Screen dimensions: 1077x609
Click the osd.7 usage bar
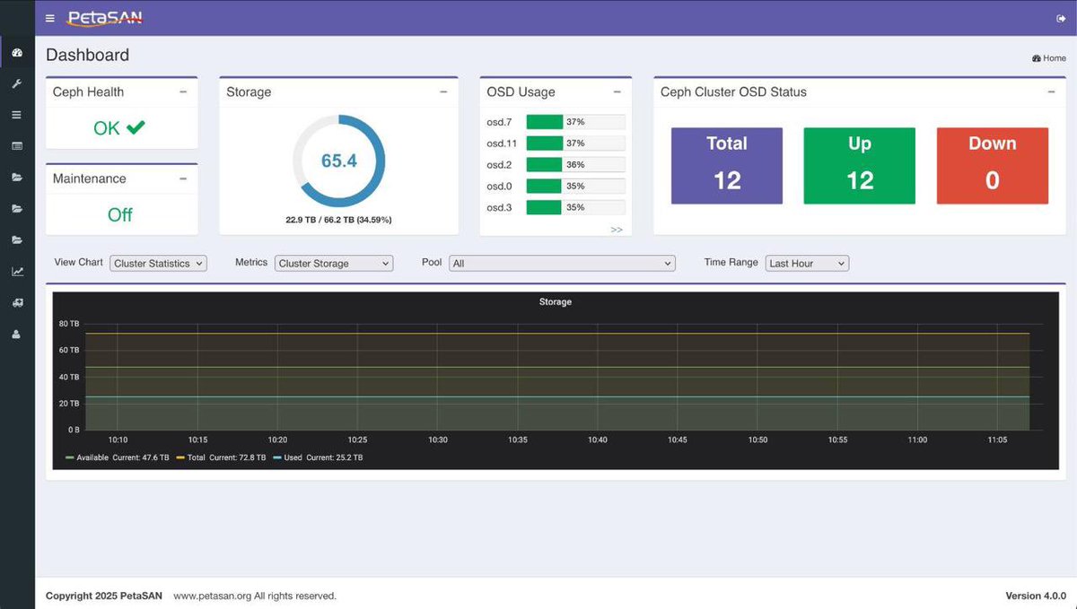575,122
